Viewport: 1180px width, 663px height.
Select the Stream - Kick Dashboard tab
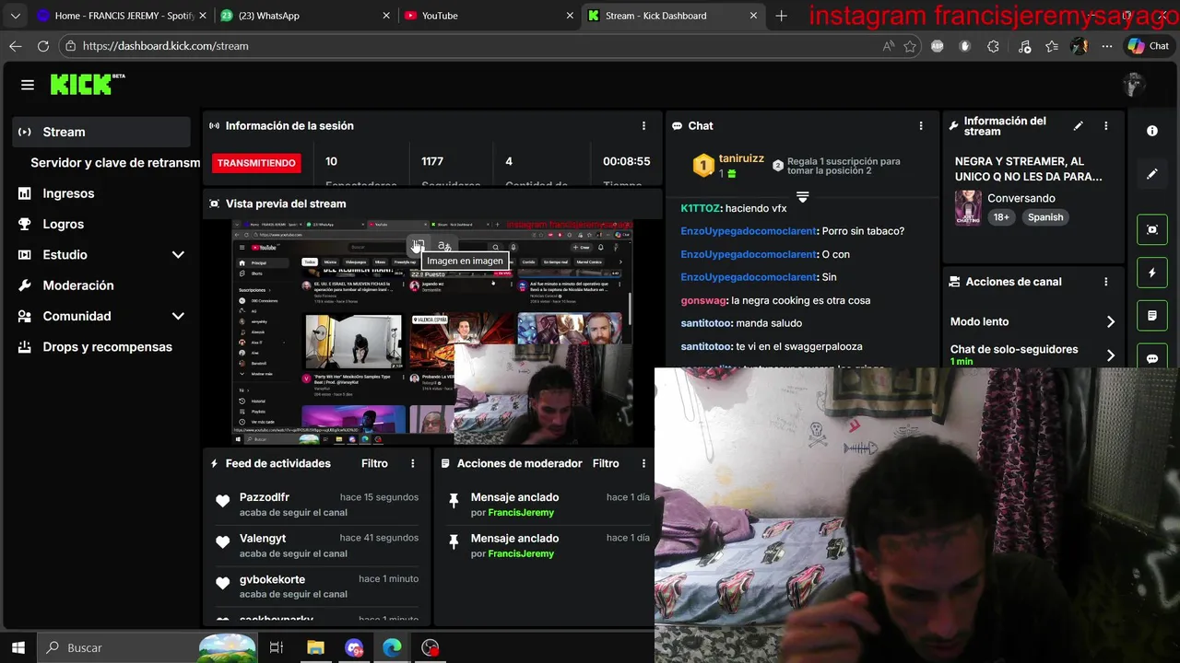coord(674,16)
